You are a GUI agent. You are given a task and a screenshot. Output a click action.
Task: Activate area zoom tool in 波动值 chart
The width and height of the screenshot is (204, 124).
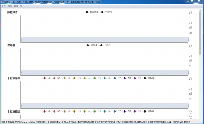(x=191, y=51)
